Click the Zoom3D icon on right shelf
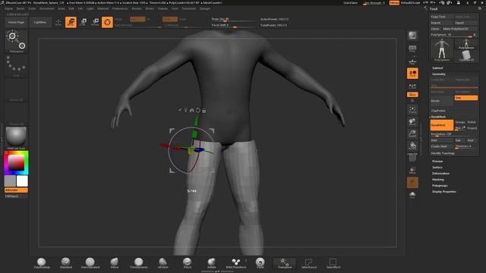Image resolution: width=486 pixels, height=273 pixels. click(x=412, y=133)
